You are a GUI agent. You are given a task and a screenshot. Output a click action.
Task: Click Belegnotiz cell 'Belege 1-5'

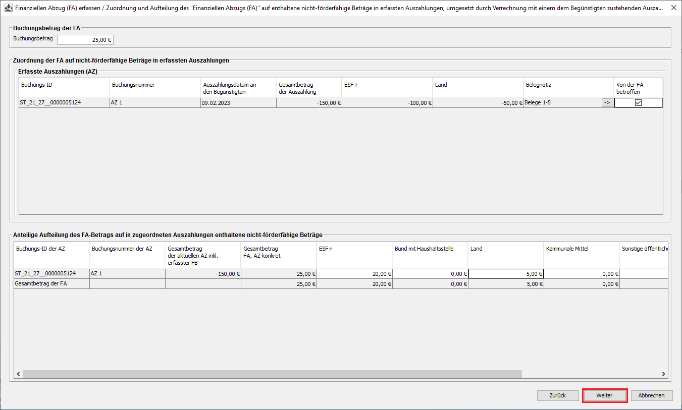560,103
